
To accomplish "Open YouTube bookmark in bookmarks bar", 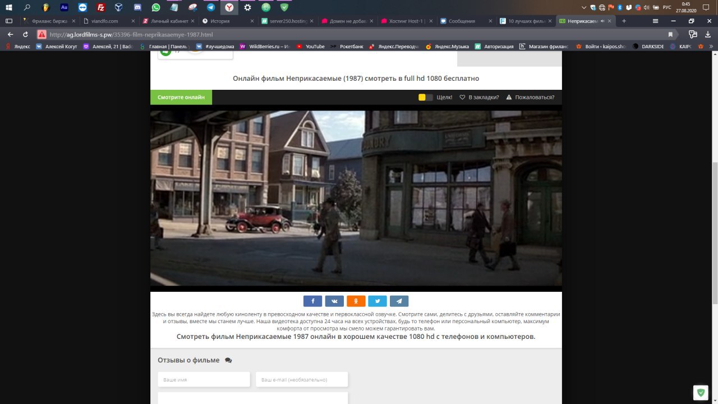I will point(310,47).
